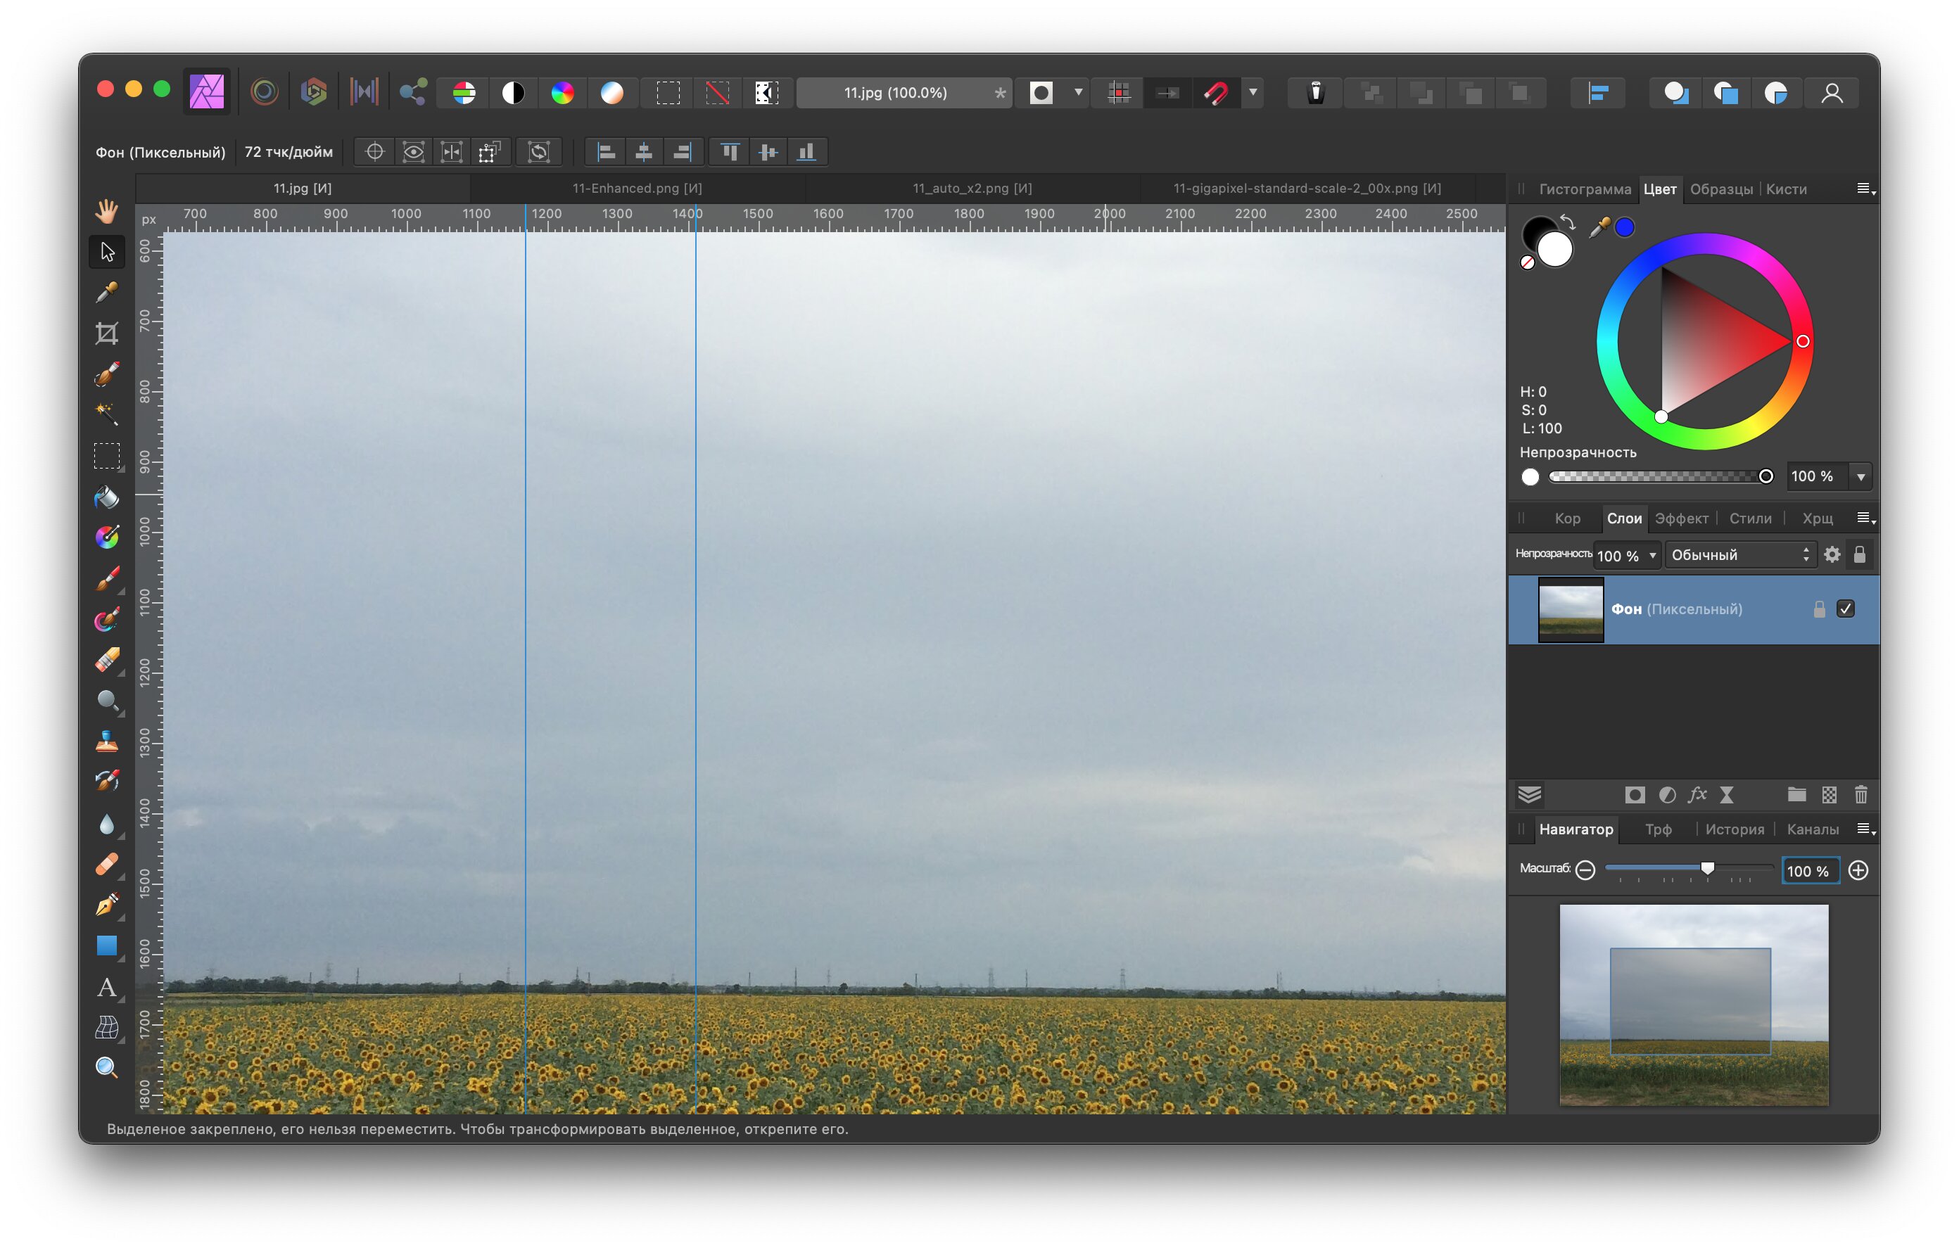Select the Gradient tool

tap(106, 537)
